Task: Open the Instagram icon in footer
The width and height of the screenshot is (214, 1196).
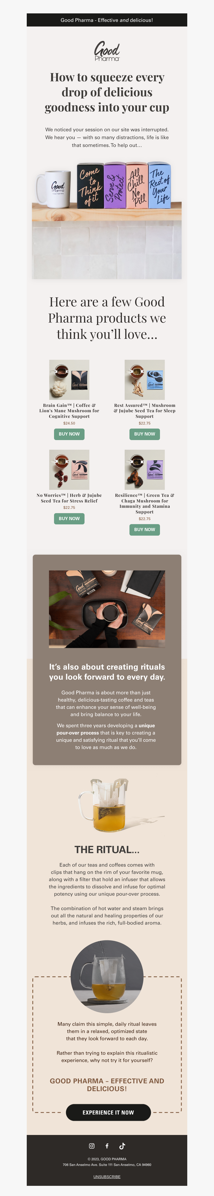Action: (91, 1146)
